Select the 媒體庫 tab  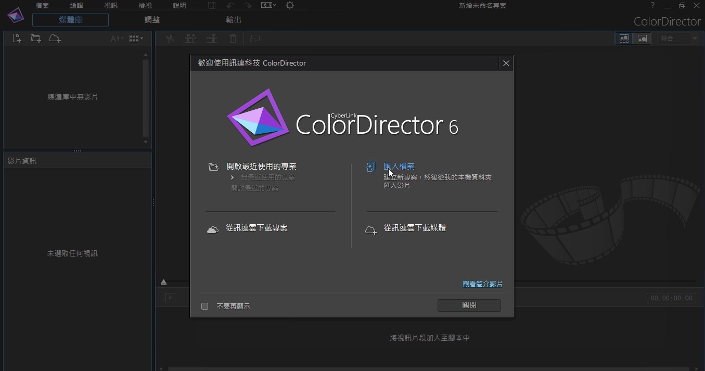point(70,20)
